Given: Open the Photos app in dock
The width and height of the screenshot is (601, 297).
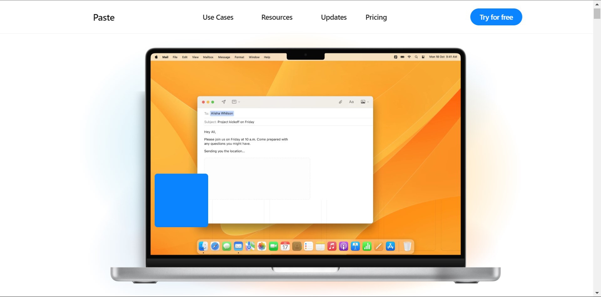Looking at the screenshot, I should point(262,247).
